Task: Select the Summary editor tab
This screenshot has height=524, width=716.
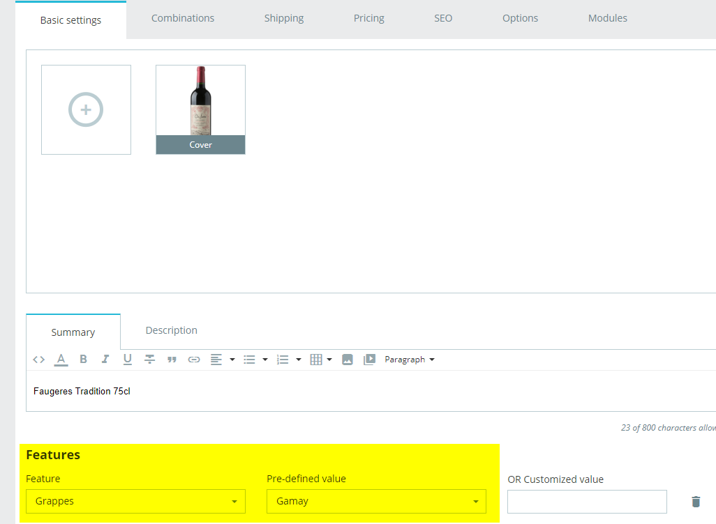Action: click(x=73, y=332)
